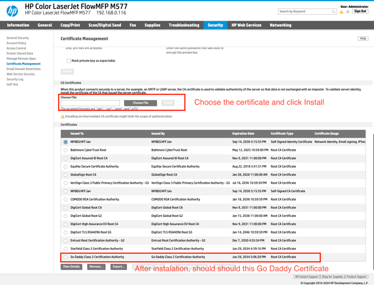Click the yellow warning alert icon
Image resolution: width=374 pixels, height=285 pixels.
341,12
